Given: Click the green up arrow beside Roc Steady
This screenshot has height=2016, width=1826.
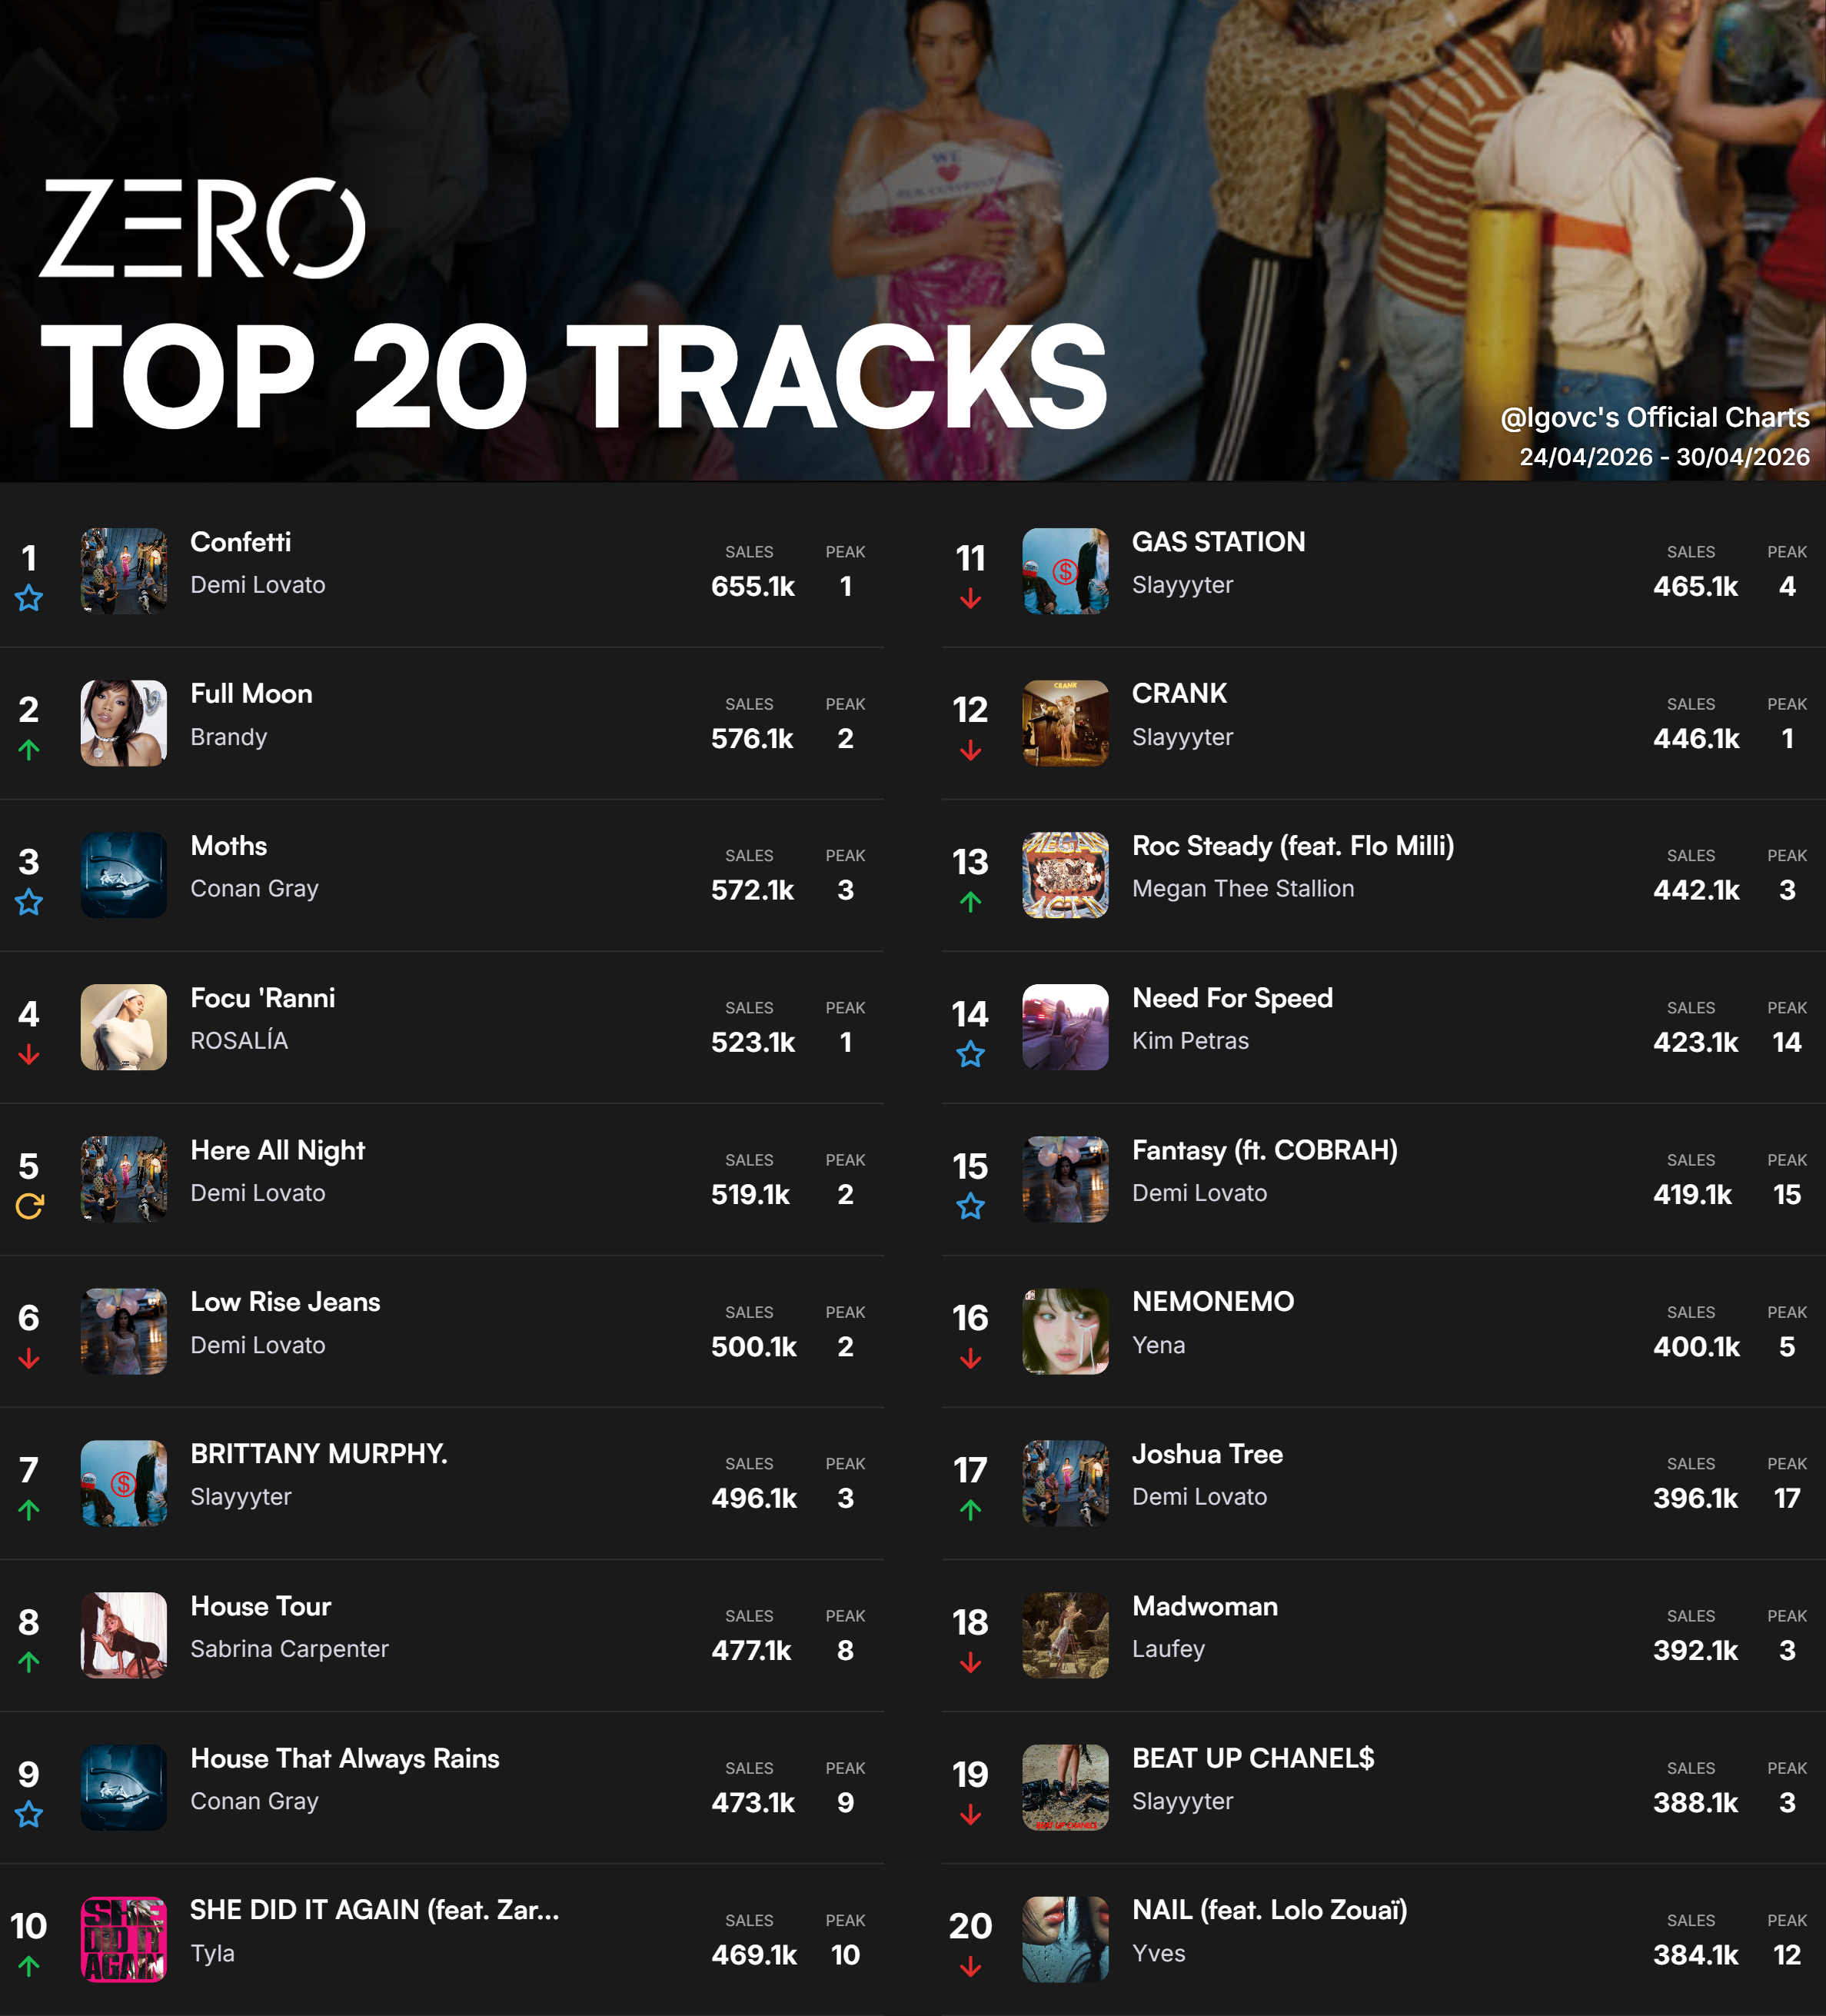Looking at the screenshot, I should (x=970, y=902).
